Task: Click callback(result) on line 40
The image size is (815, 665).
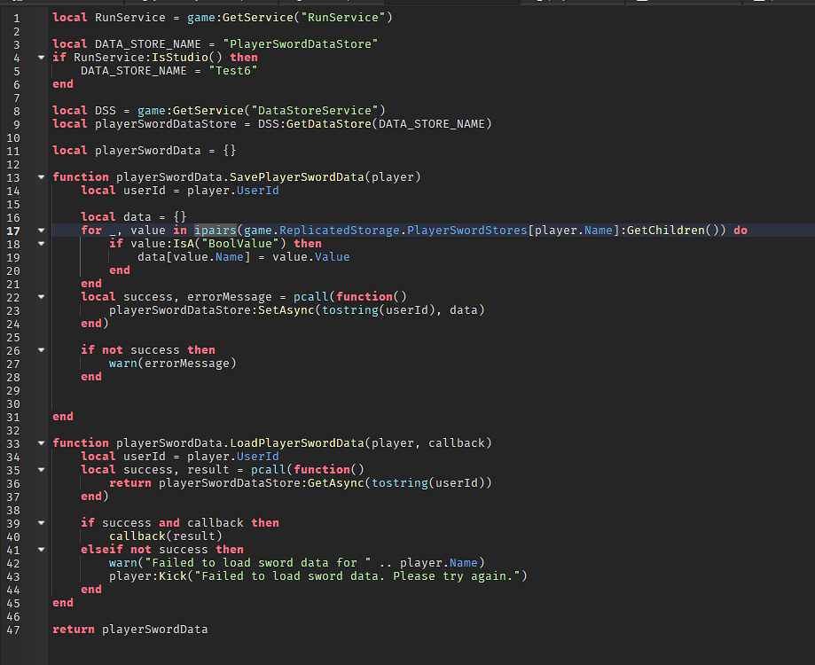Action: tap(165, 536)
